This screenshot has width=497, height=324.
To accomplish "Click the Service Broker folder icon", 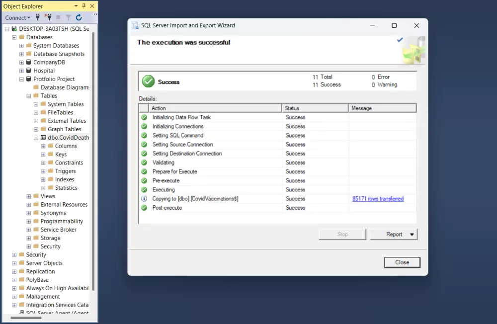I will click(36, 230).
